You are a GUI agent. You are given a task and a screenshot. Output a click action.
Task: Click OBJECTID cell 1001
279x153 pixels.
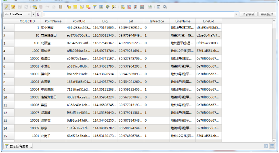coord(27,136)
